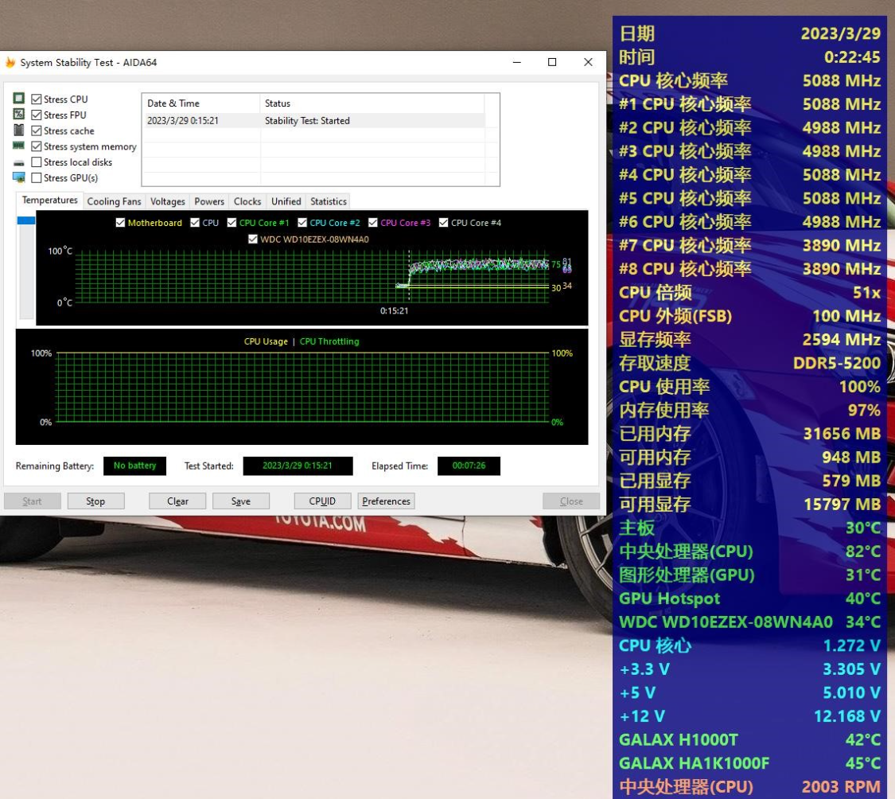The image size is (895, 799).
Task: Open CPUID via its button
Action: (322, 501)
